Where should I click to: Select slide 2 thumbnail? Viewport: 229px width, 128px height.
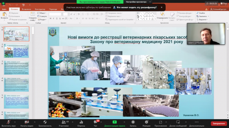point(16,51)
